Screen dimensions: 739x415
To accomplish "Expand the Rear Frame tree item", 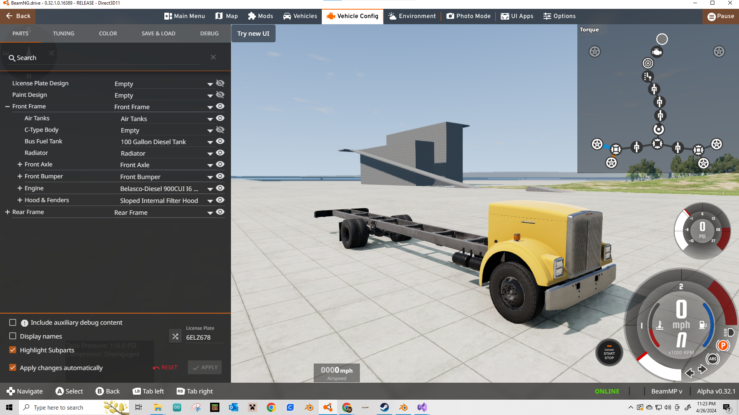I will (x=7, y=212).
